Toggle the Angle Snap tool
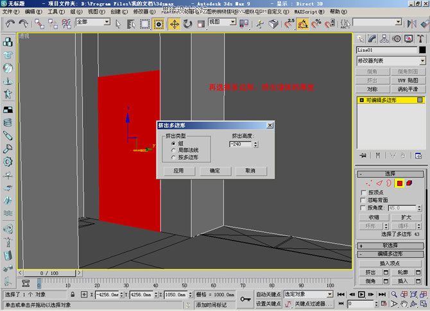Image resolution: width=430 pixels, height=311 pixels. (302, 24)
